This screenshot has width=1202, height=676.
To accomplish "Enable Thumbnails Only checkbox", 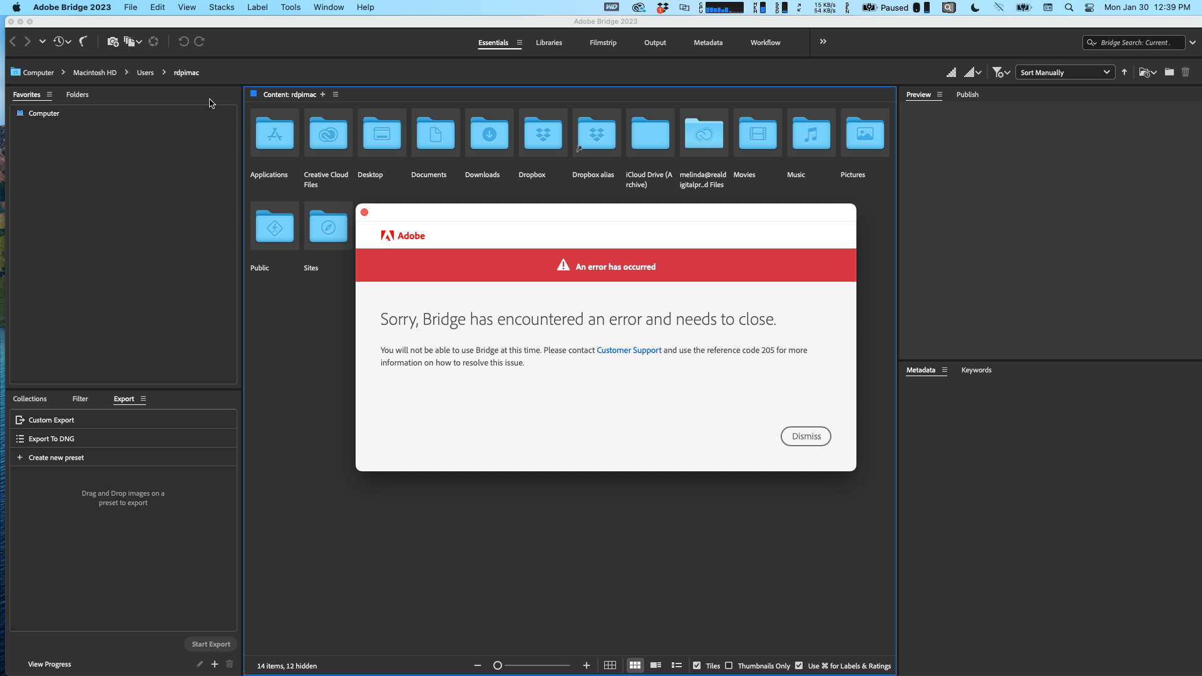I will pos(729,665).
